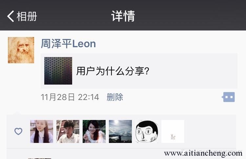Open the long-haired woman with scarf avatar
Image resolution: width=246 pixels, height=159 pixels.
point(42,131)
